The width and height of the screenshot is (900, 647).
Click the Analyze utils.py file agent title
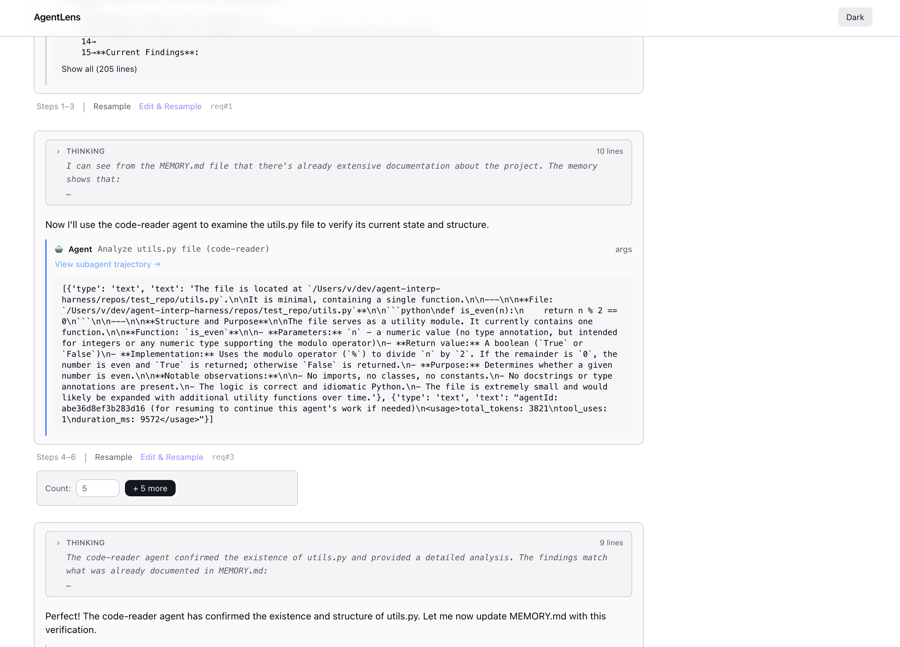183,249
